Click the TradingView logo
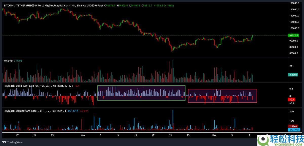The width and height of the screenshot is (304, 146). pyautogui.click(x=13, y=142)
